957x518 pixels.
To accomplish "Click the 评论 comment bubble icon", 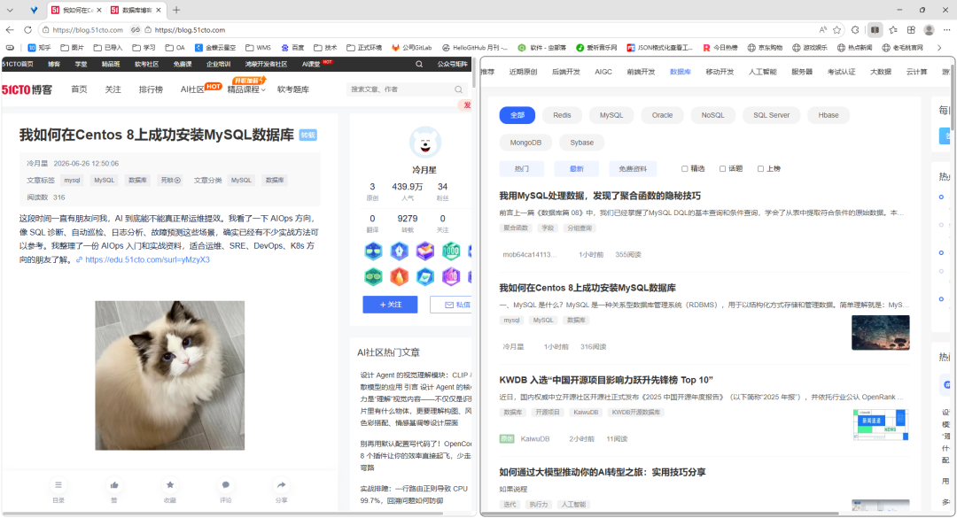I will [226, 485].
